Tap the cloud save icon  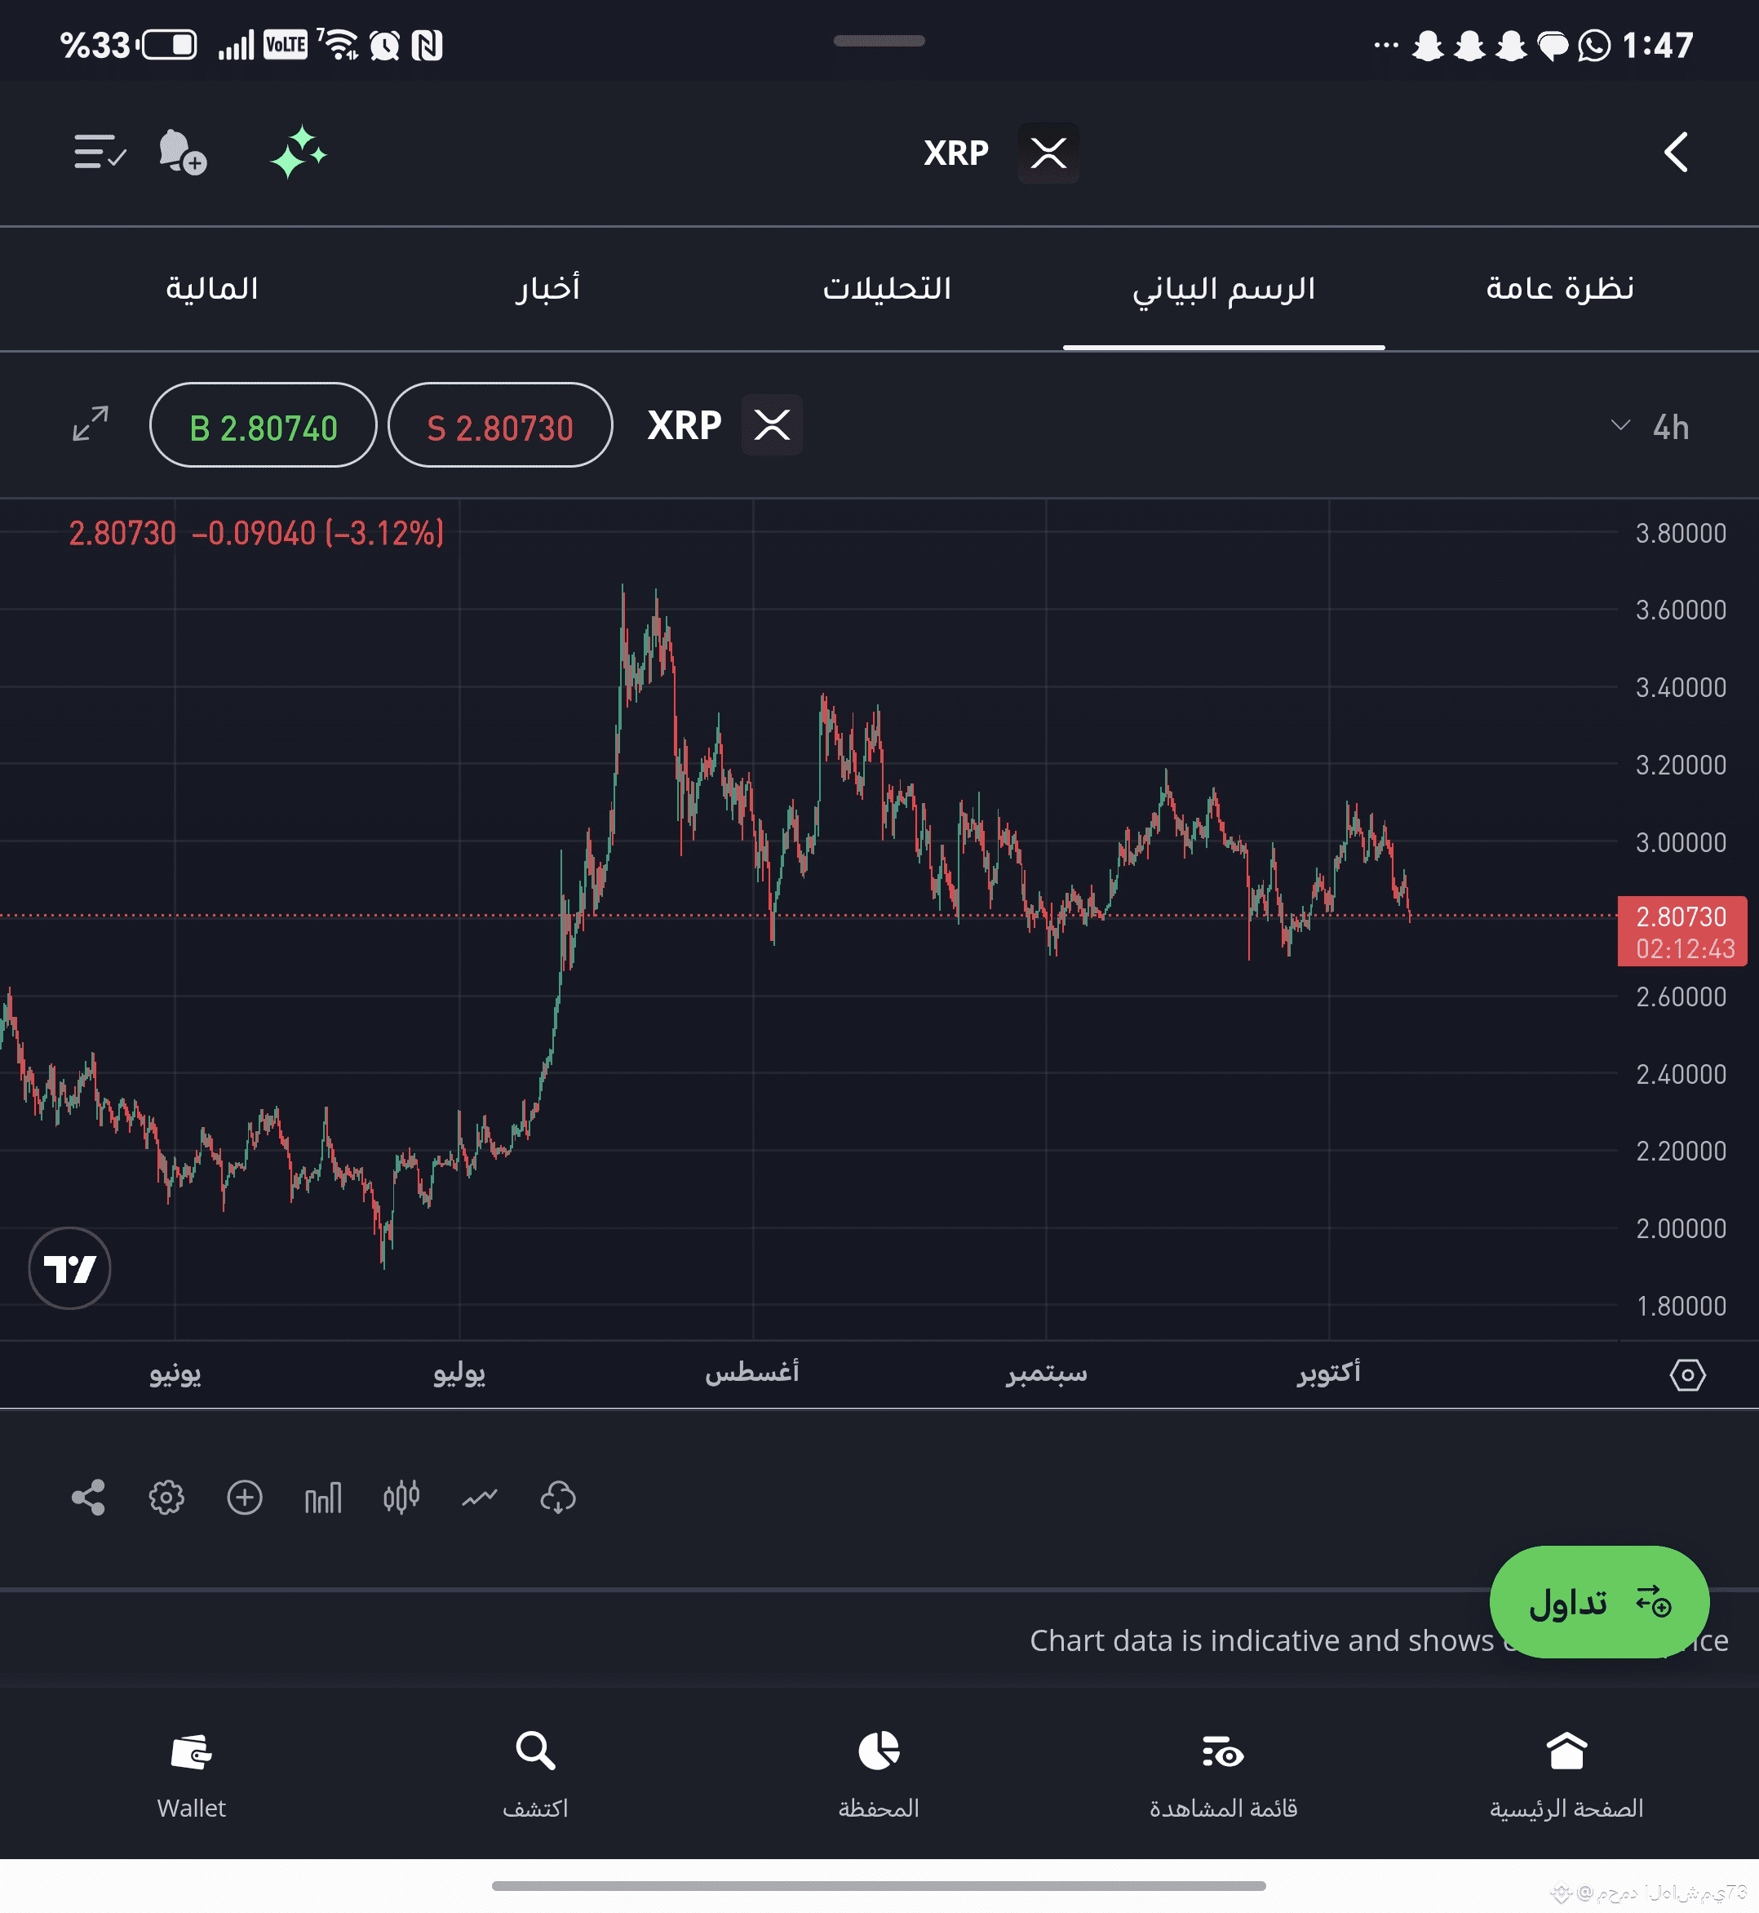558,1497
